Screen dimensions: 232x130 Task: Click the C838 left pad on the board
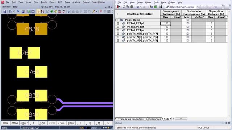[23, 29]
